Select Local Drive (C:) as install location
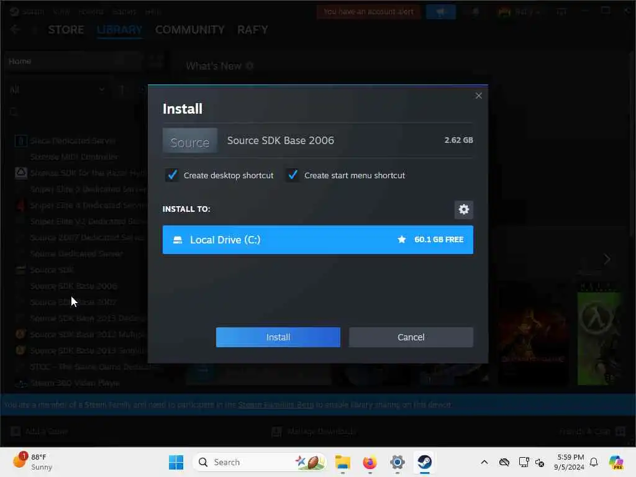Image resolution: width=636 pixels, height=477 pixels. pos(317,240)
